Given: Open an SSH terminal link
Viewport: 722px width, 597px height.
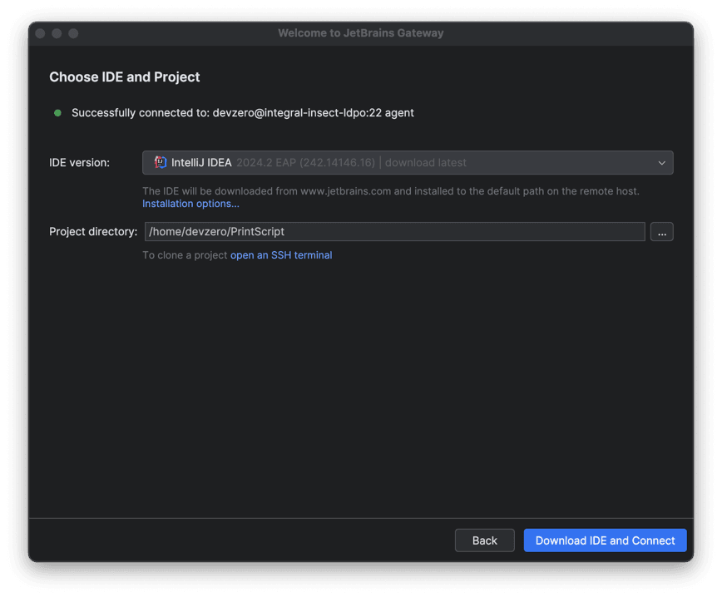Looking at the screenshot, I should point(281,255).
